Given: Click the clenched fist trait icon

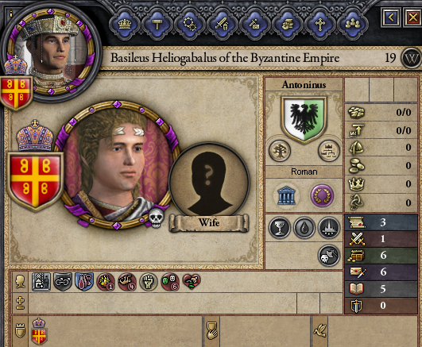Looking at the screenshot, I should pos(148,282).
